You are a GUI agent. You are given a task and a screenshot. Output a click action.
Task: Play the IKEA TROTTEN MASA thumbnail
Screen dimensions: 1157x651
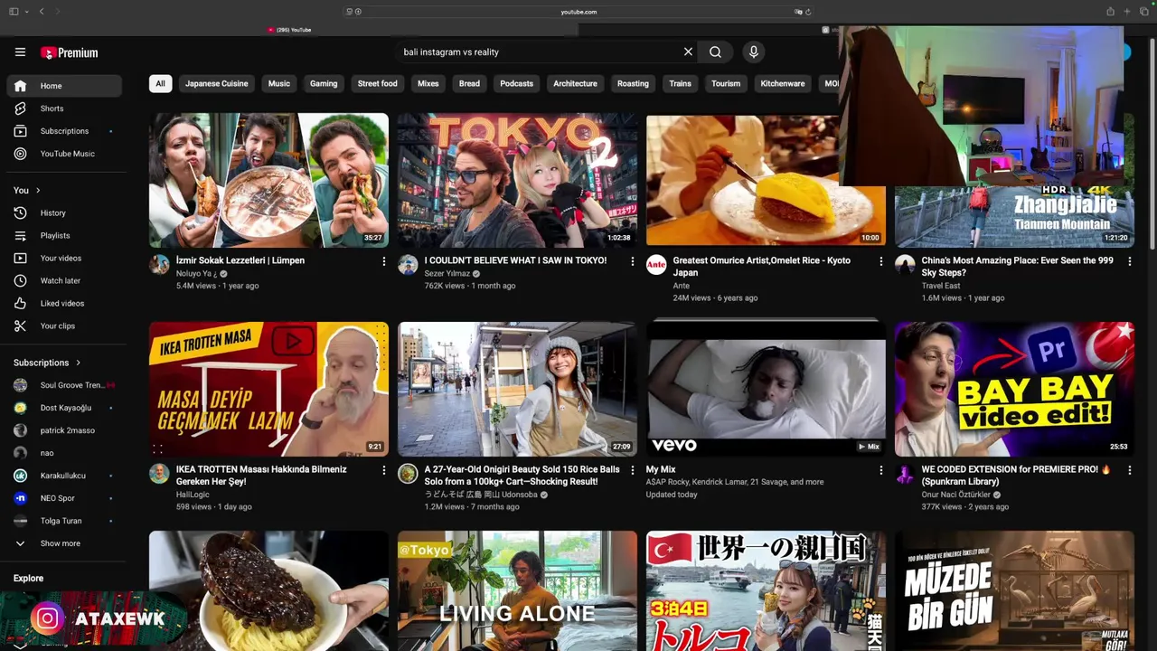268,389
